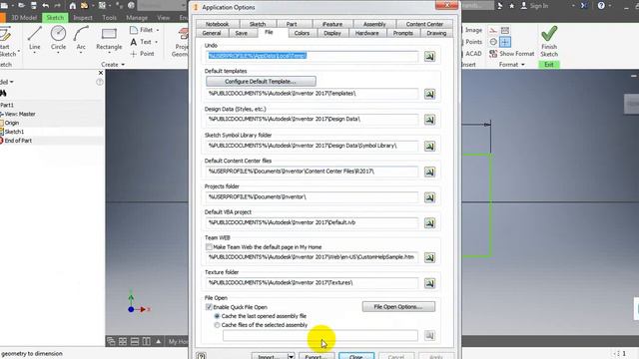639x359 pixels.
Task: Open the Fillet dropdown arrow
Action: (x=158, y=30)
